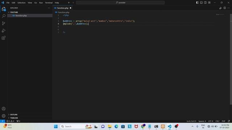Open the Go menu
The image size is (232, 130).
[x=36, y=3]
